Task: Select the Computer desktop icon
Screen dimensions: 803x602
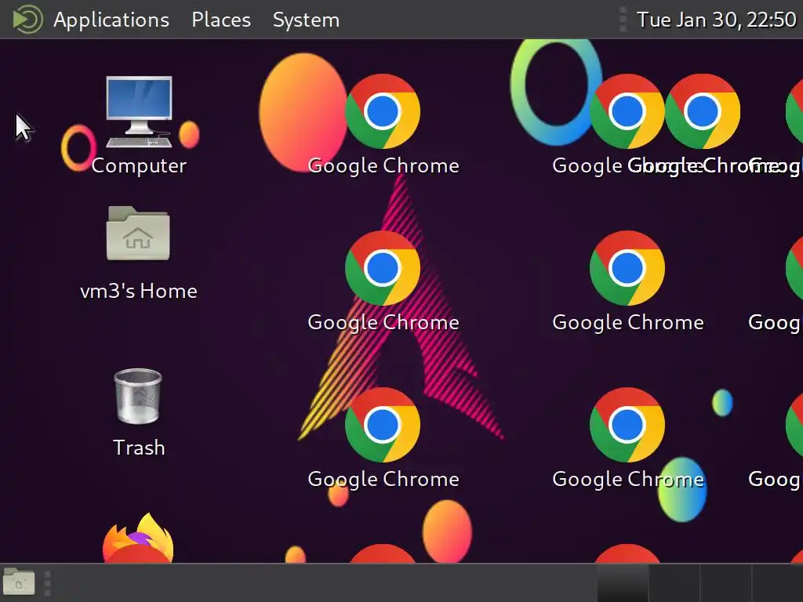Action: pyautogui.click(x=139, y=111)
